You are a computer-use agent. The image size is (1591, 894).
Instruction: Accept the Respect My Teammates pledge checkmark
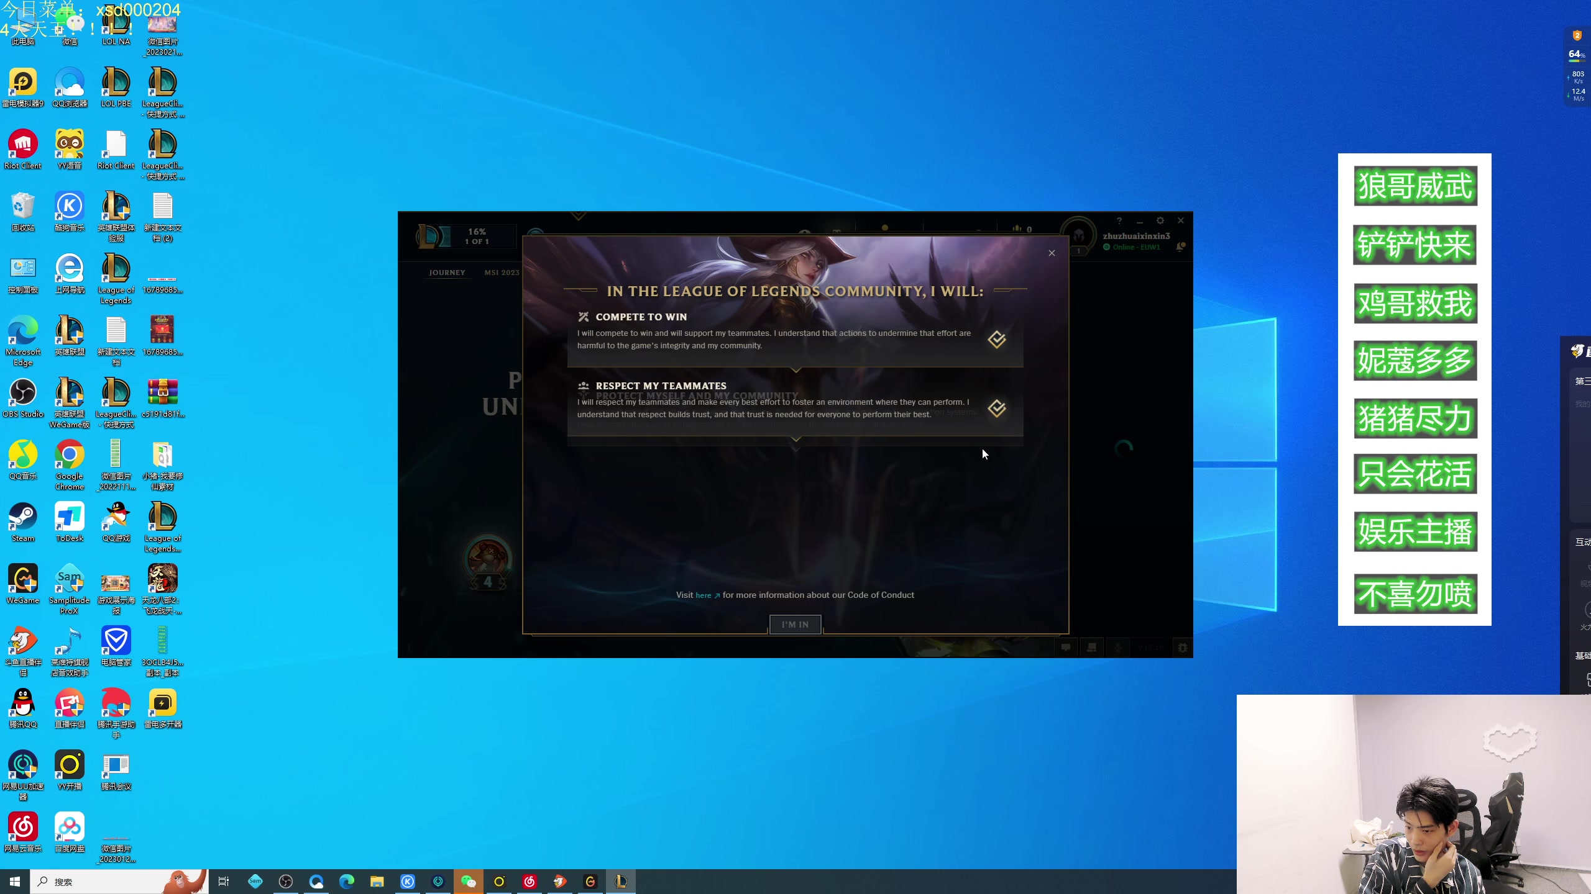(997, 409)
